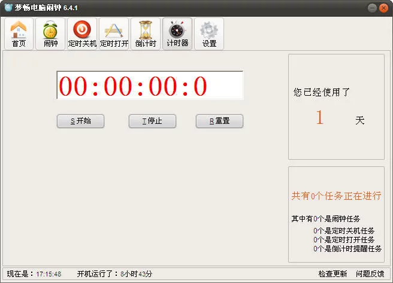Stop the timer with T停止 button
Viewport: 393px width, 283px height.
click(152, 121)
